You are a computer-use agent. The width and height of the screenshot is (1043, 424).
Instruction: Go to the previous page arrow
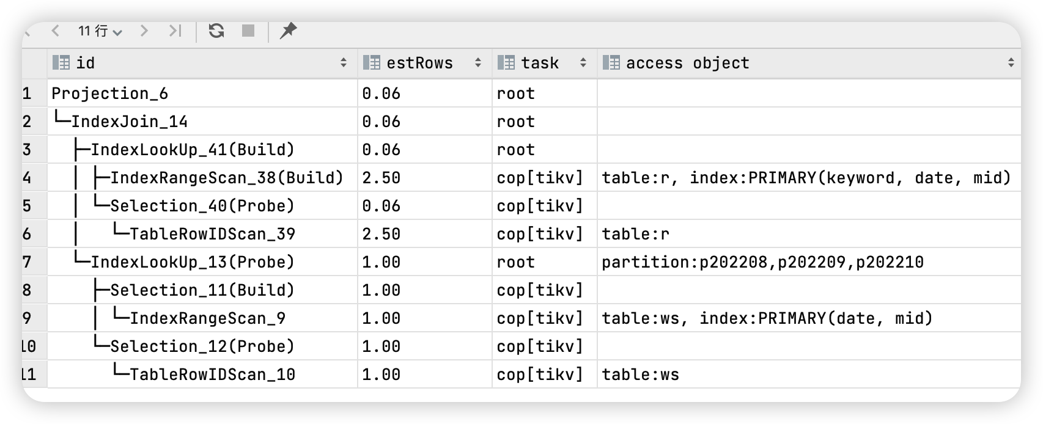[x=56, y=31]
